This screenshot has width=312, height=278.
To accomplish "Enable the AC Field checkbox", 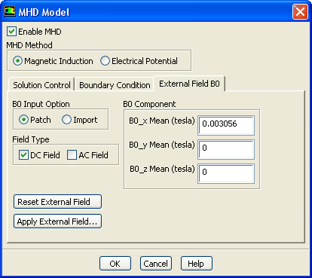I will 72,155.
